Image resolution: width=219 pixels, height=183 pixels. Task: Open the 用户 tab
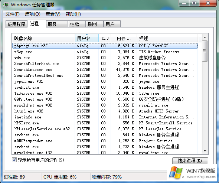tap(112, 24)
